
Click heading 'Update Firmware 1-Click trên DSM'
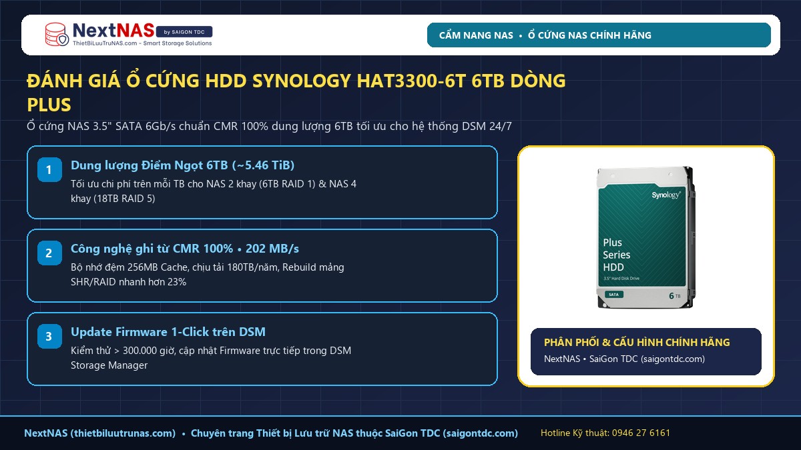[168, 332]
